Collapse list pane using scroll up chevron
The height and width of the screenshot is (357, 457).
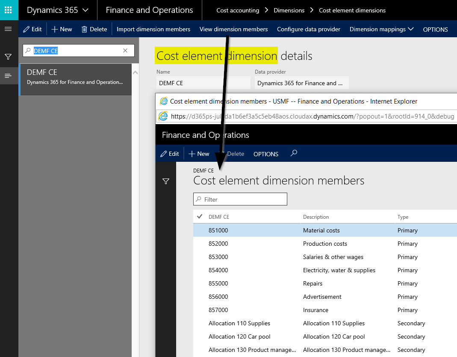pos(136,73)
